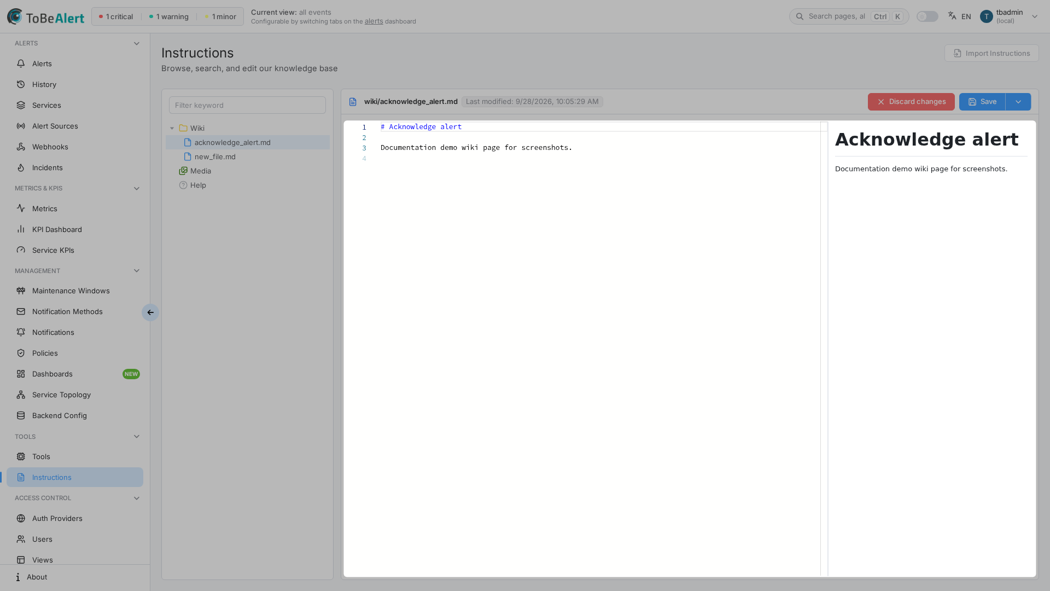Click the Backend Config database icon
Viewport: 1050px width, 591px height.
point(21,415)
